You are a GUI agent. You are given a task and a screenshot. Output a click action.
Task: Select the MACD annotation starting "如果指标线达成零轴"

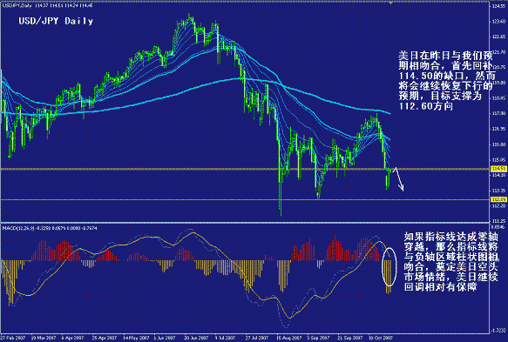pos(451,262)
